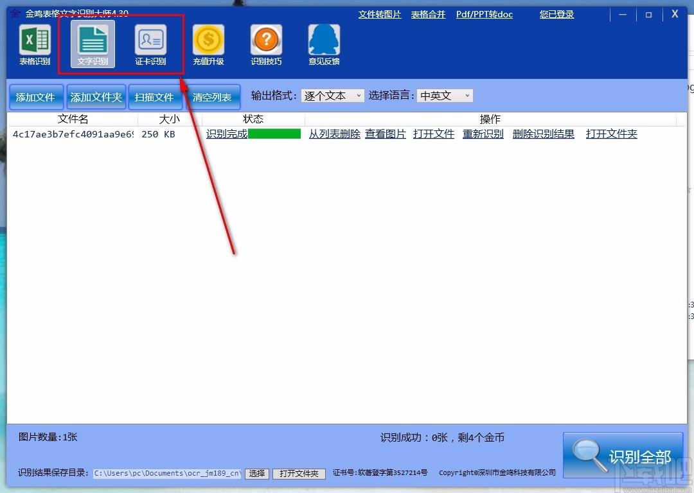Open the 表格识别 Excel icon
This screenshot has width=694, height=493.
pos(35,45)
